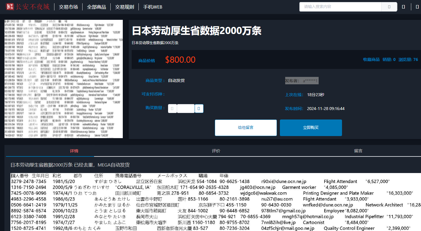Click the large product title heading
421x231 pixels.
coord(196,31)
